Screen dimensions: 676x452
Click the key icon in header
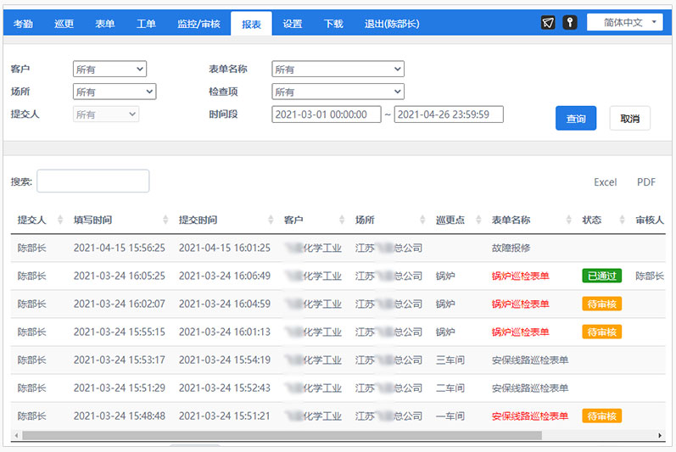tap(570, 23)
